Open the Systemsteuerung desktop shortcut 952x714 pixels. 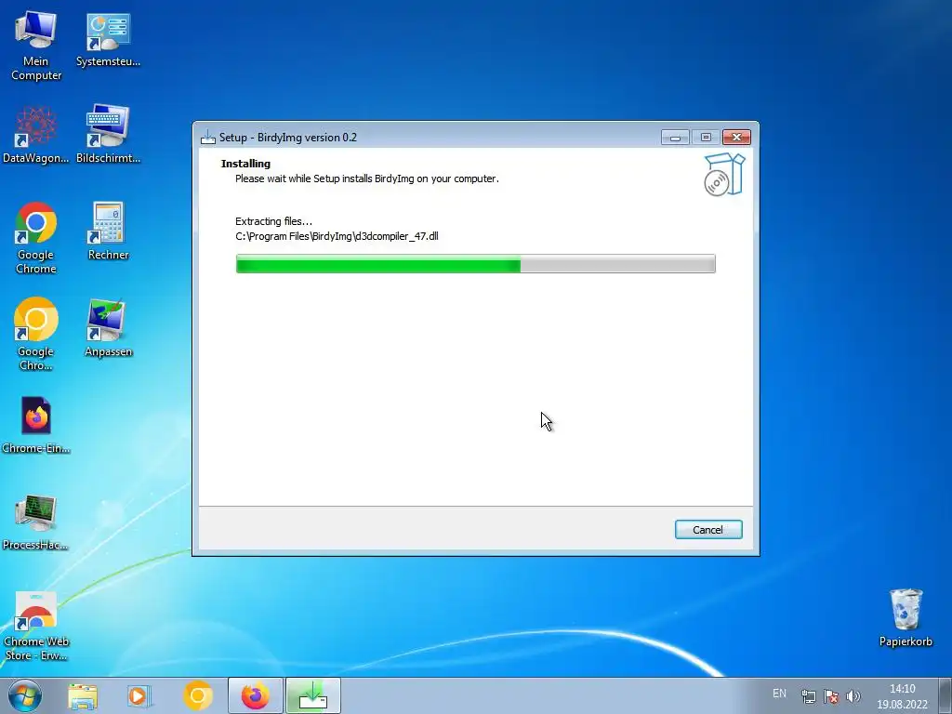coord(108,40)
